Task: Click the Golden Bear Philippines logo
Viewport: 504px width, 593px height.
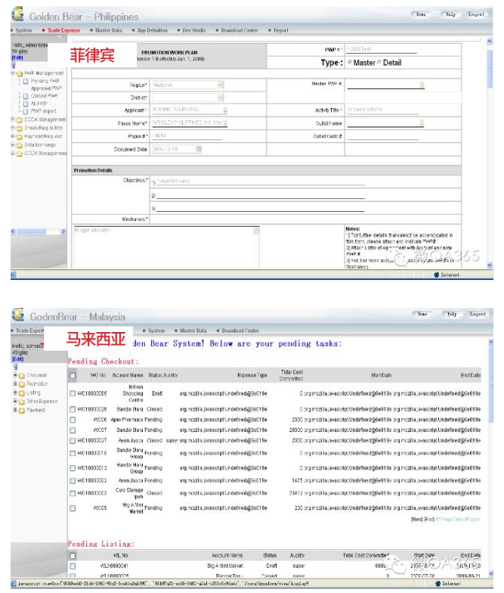Action: click(17, 14)
